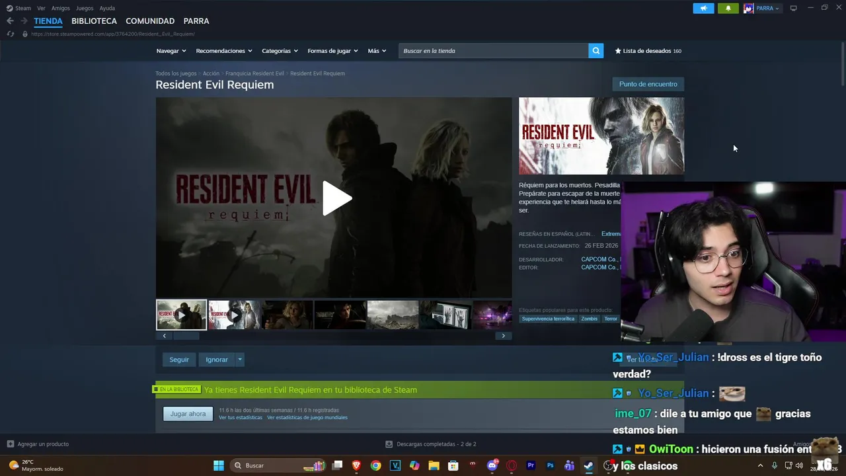Click the Punto de encuentro button
The width and height of the screenshot is (846, 476).
click(x=648, y=84)
